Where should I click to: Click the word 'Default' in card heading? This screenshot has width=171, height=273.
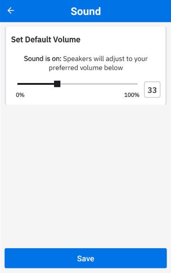click(38, 40)
